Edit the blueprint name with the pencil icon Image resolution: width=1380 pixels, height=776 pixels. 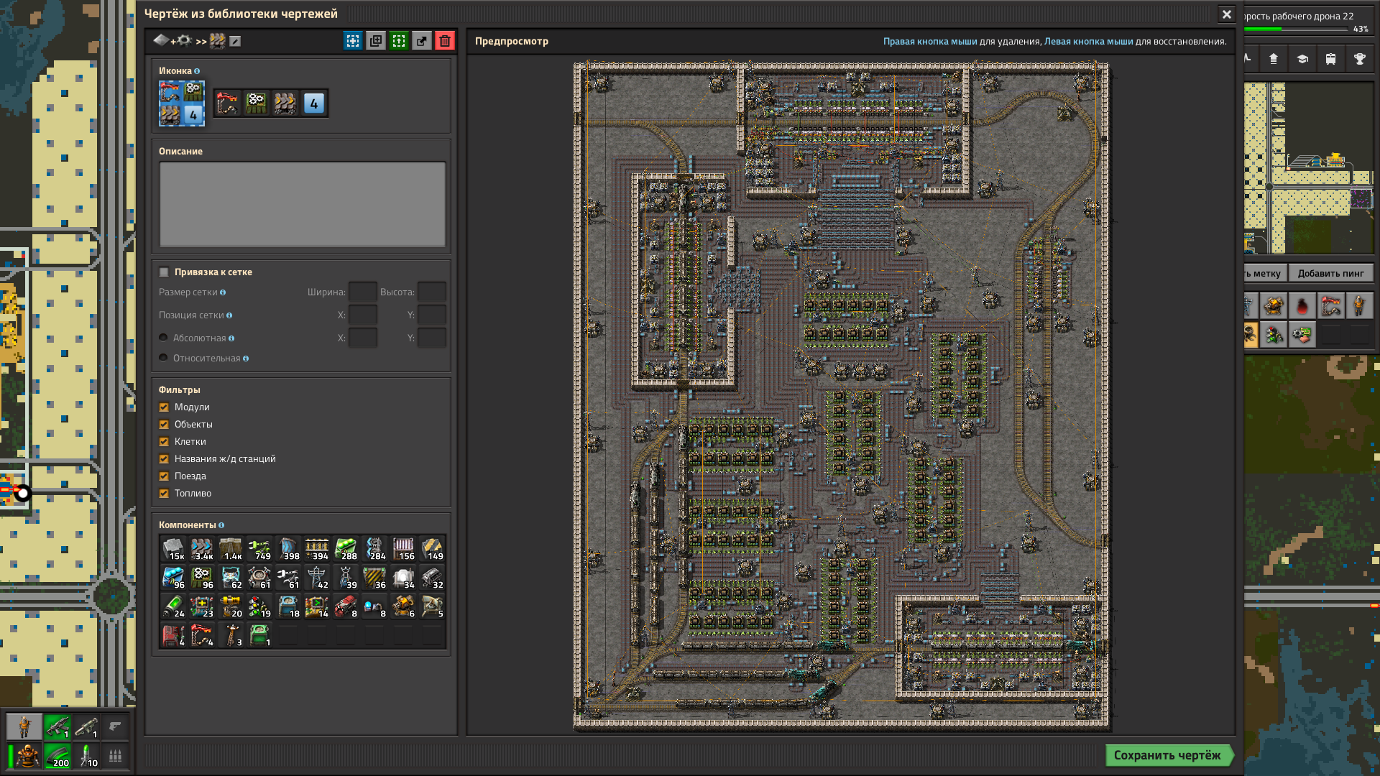point(235,41)
